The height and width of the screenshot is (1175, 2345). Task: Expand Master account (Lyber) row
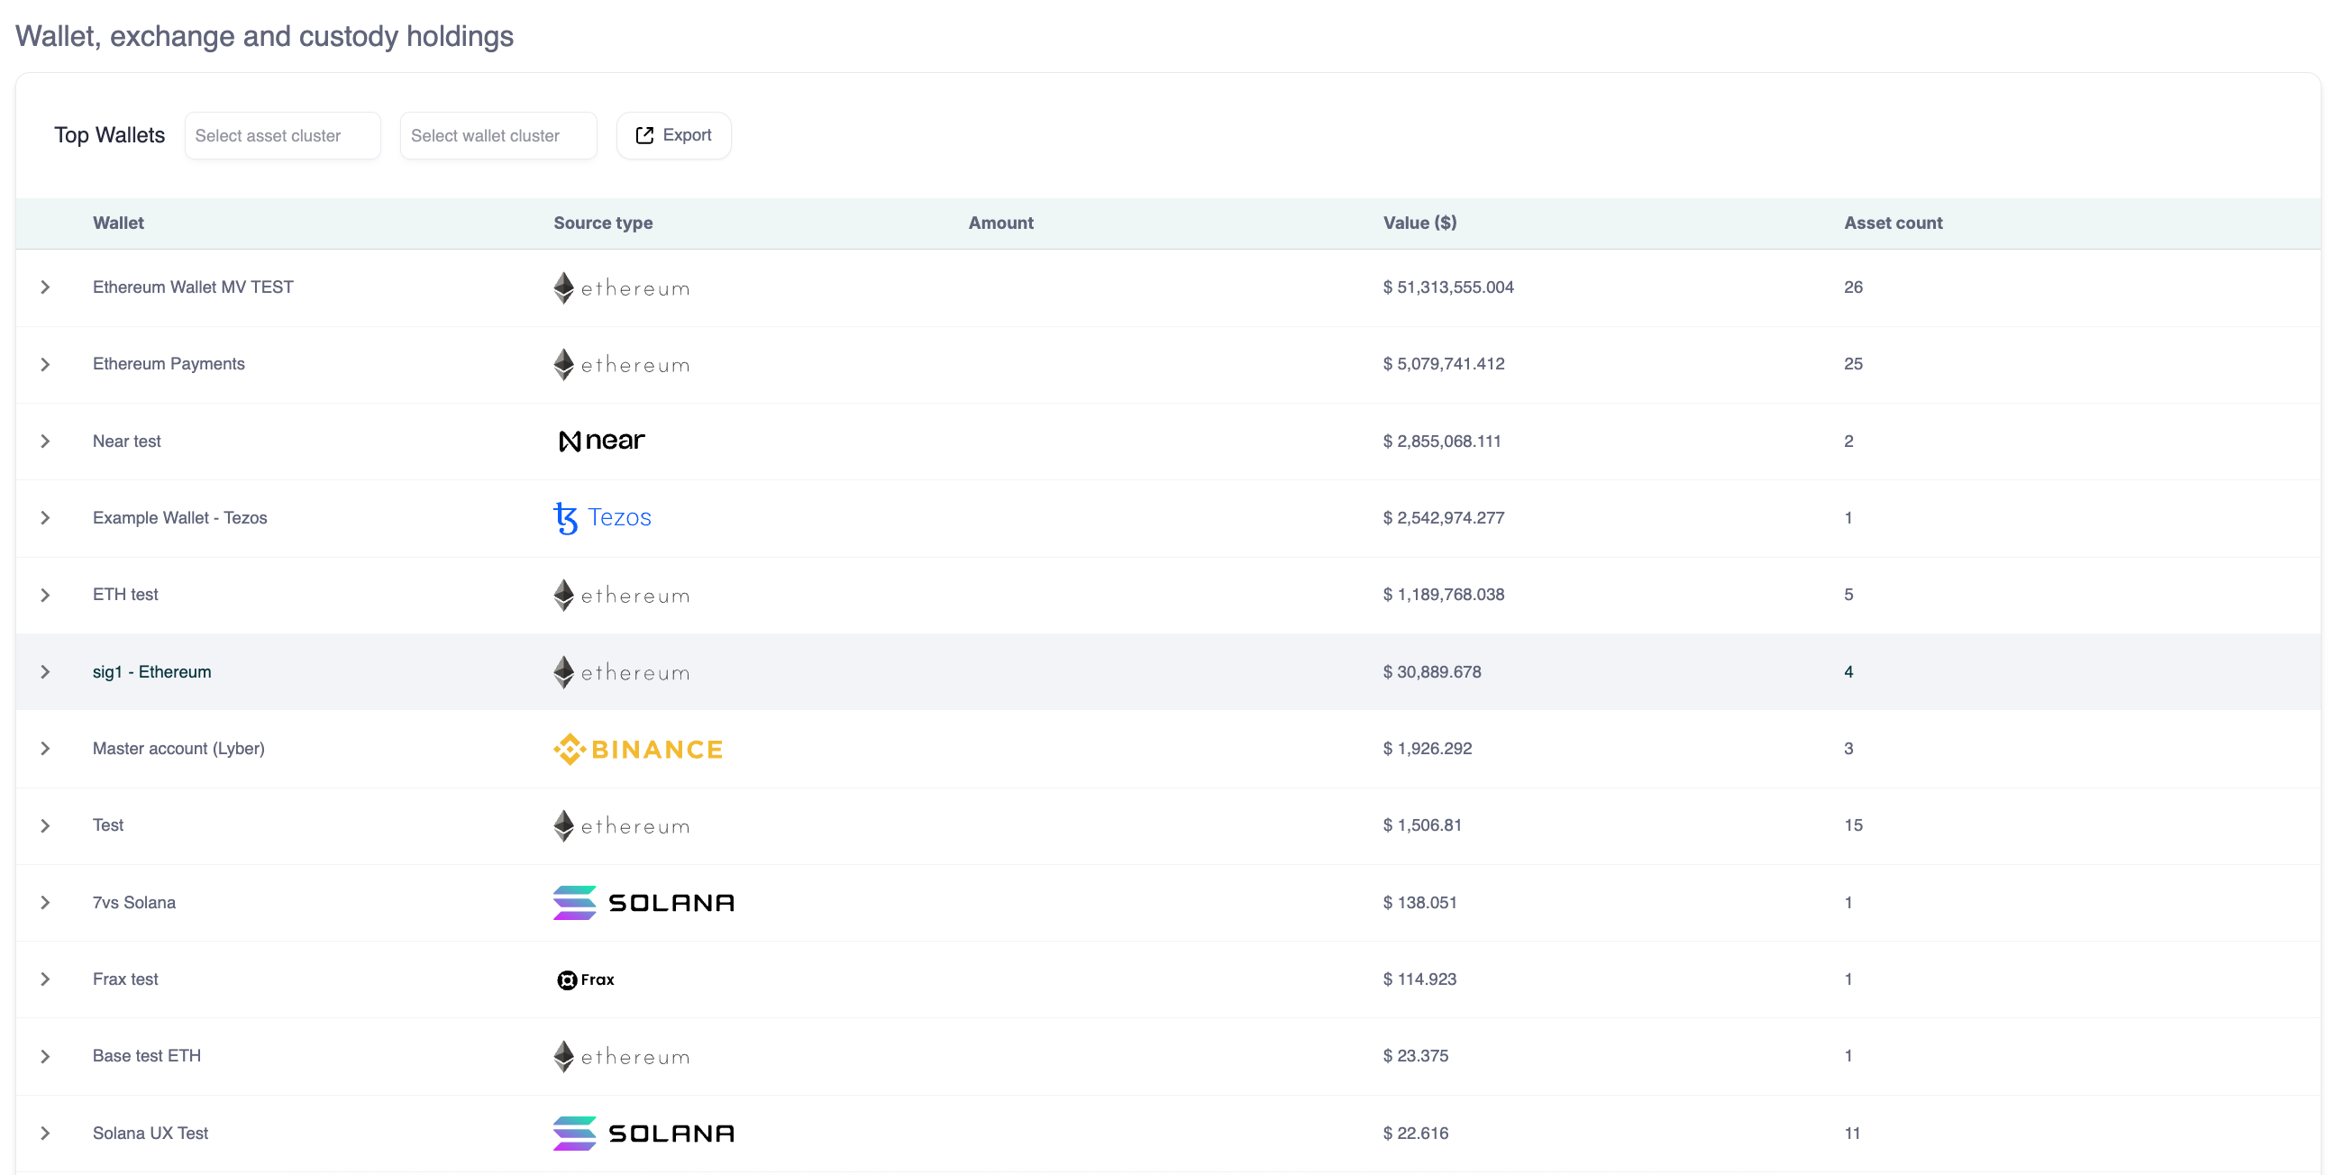click(44, 748)
